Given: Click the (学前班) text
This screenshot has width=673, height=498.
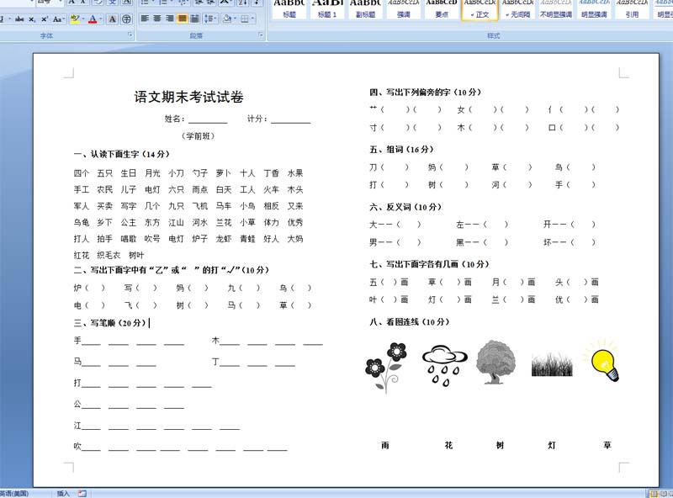Looking at the screenshot, I should (x=198, y=136).
